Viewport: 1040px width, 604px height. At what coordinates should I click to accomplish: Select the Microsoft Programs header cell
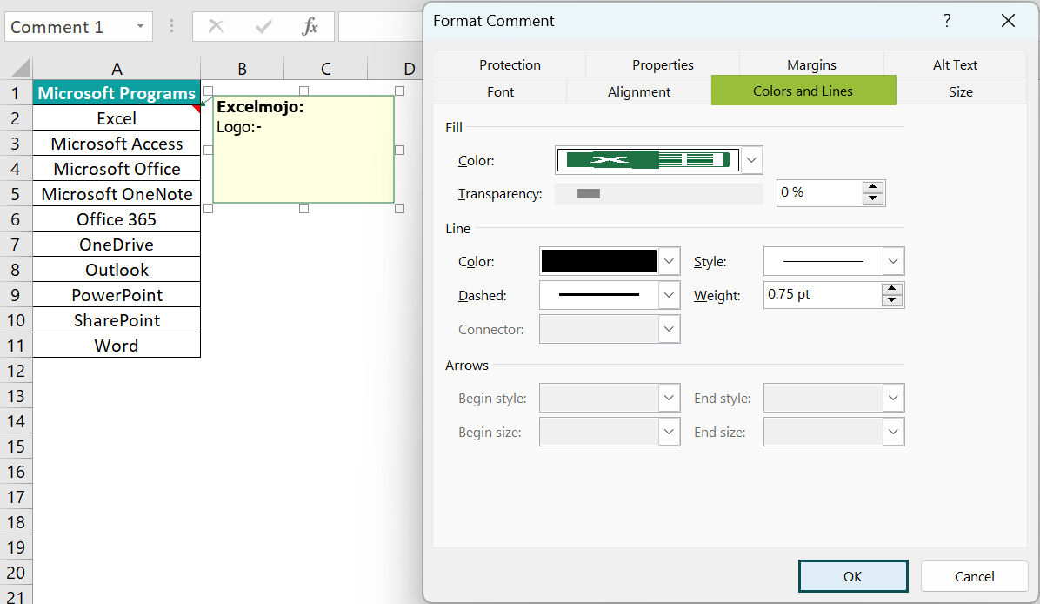[x=116, y=93]
